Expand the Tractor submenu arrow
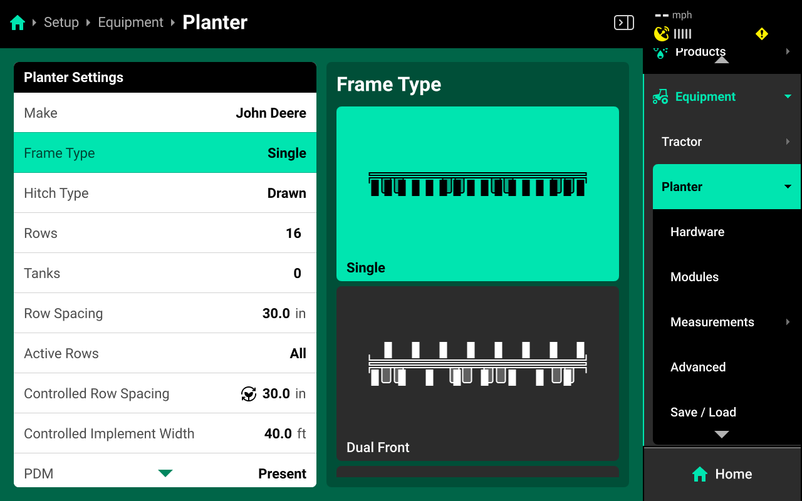802x501 pixels. click(788, 142)
